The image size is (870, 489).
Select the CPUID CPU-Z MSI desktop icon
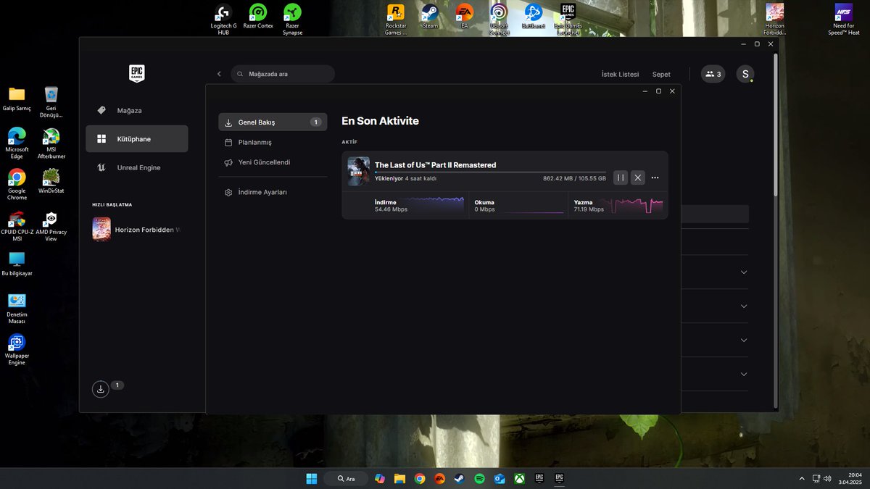[17, 226]
